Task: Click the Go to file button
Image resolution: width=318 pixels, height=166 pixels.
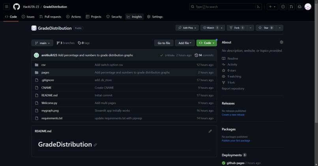Action: [164, 43]
